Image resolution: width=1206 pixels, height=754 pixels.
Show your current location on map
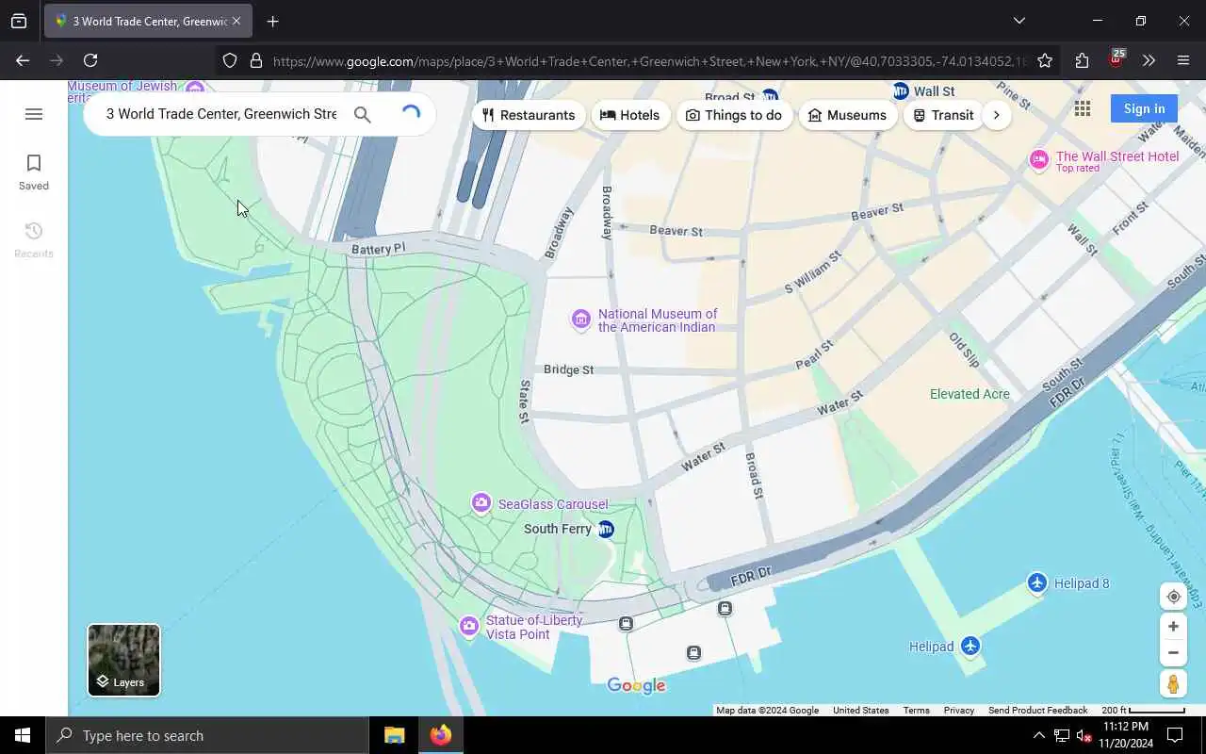[1173, 597]
